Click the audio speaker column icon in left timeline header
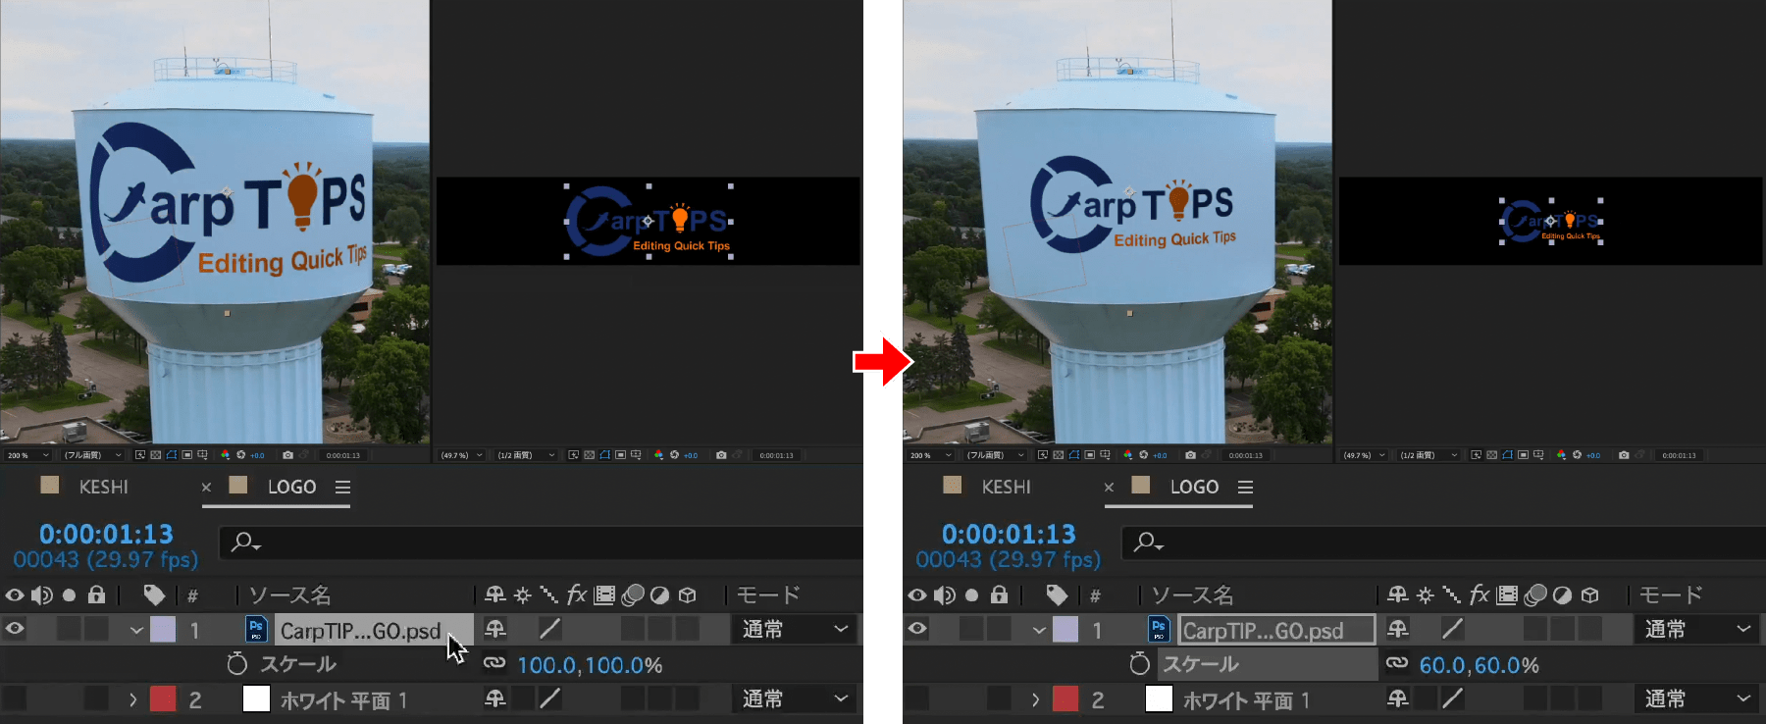The height and width of the screenshot is (724, 1766). pos(41,595)
